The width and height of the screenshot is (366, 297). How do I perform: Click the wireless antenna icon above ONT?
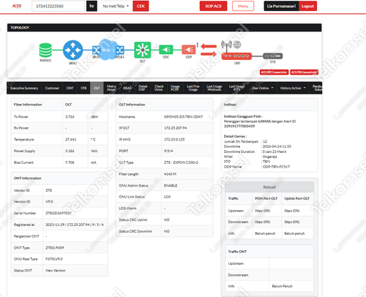[x=226, y=45]
